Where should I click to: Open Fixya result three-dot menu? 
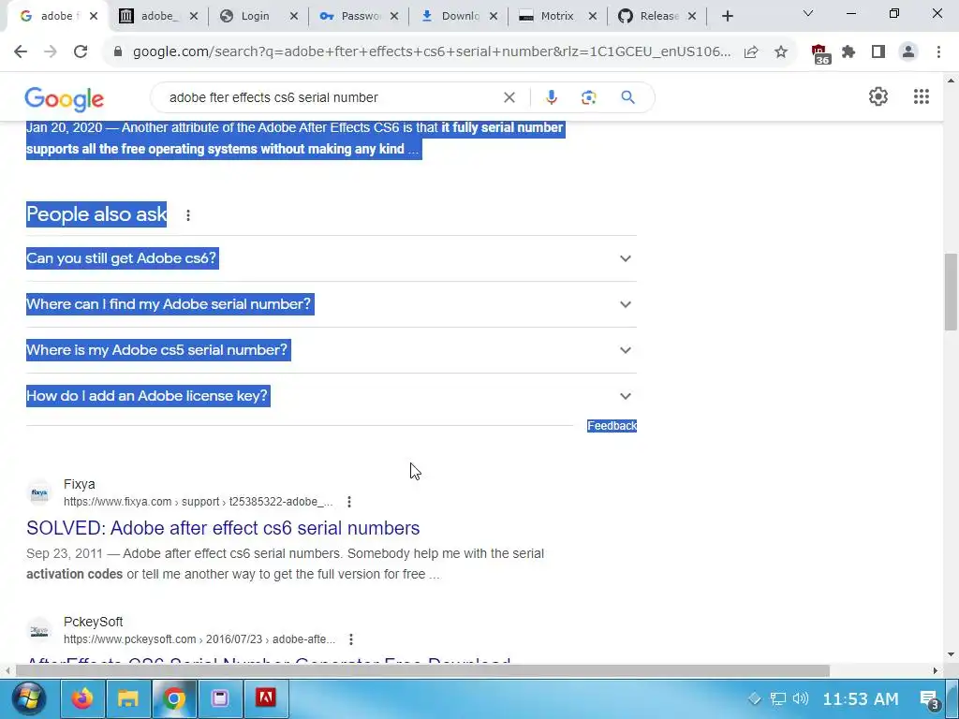tap(349, 502)
